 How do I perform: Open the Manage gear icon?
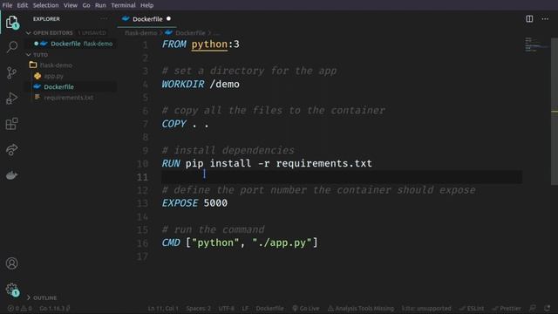pyautogui.click(x=11, y=289)
